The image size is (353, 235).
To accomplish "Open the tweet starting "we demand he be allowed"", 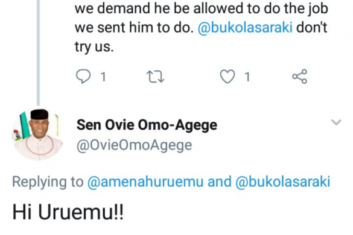I will click(201, 28).
